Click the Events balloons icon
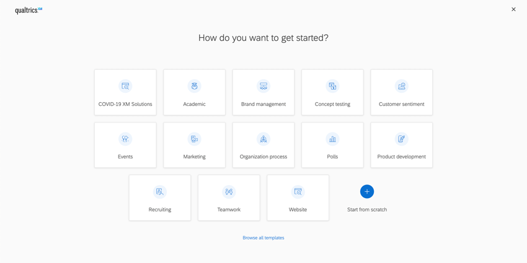Image resolution: width=527 pixels, height=263 pixels. 125,139
